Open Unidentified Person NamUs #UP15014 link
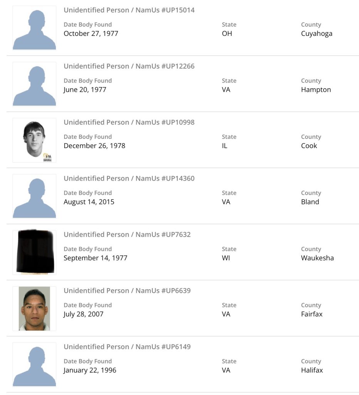This screenshot has width=359, height=395. [x=129, y=10]
